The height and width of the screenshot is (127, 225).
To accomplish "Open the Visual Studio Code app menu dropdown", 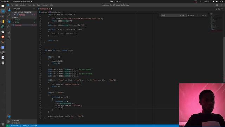I will (x=22, y=1).
